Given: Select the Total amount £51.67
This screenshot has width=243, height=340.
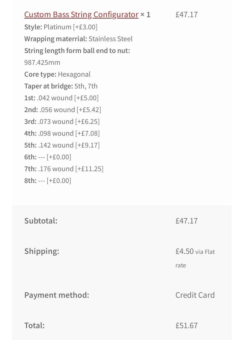Looking at the screenshot, I should [186, 326].
